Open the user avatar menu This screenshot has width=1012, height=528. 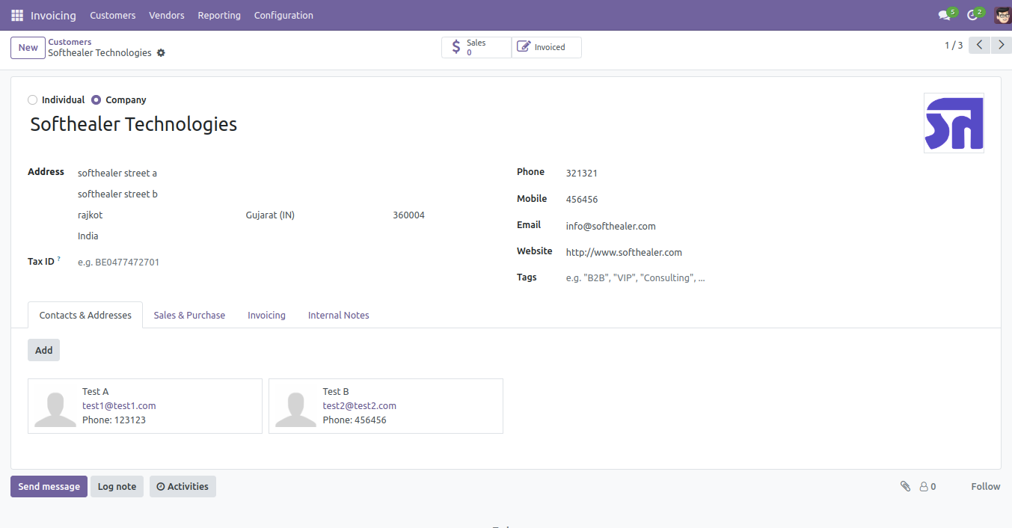(1002, 15)
